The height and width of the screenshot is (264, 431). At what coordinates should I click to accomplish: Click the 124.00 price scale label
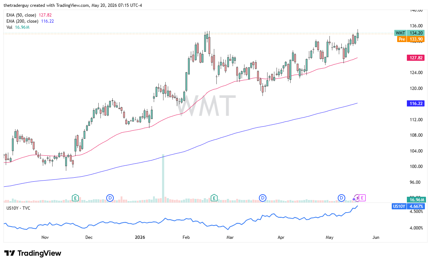pyautogui.click(x=416, y=73)
